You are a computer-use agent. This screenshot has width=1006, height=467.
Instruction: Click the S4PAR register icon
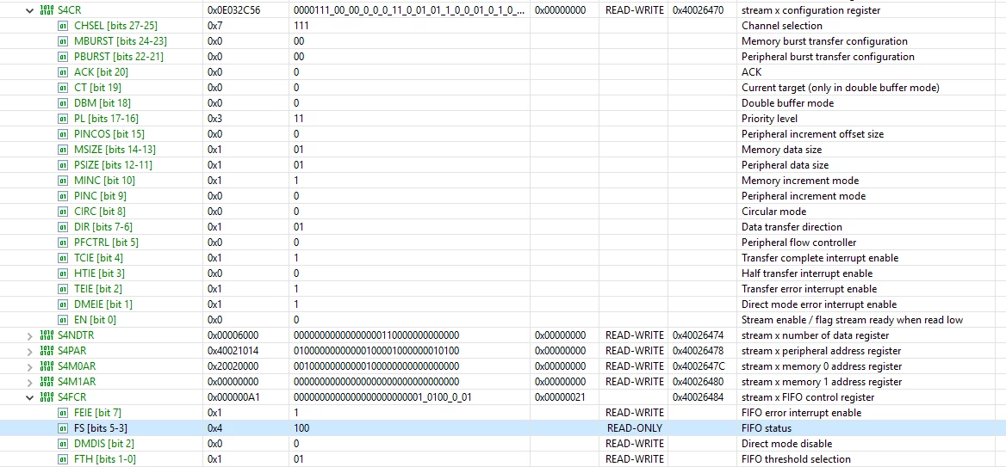(47, 350)
